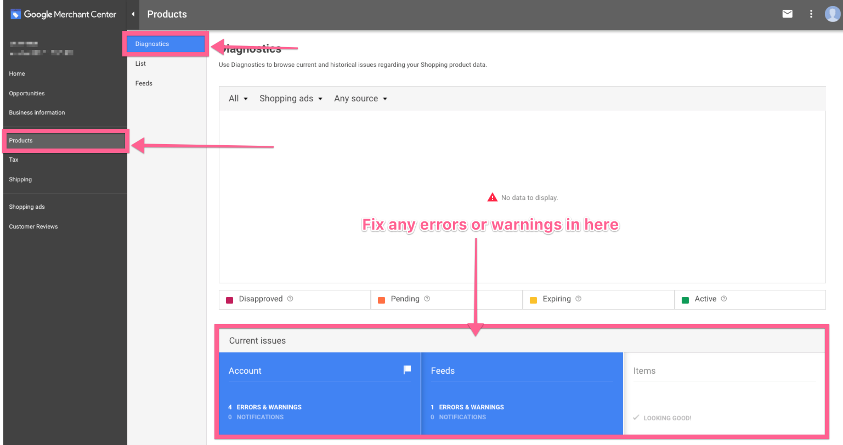Screen dimensions: 843x445
Task: Open the mail notifications icon
Action: pyautogui.click(x=787, y=14)
